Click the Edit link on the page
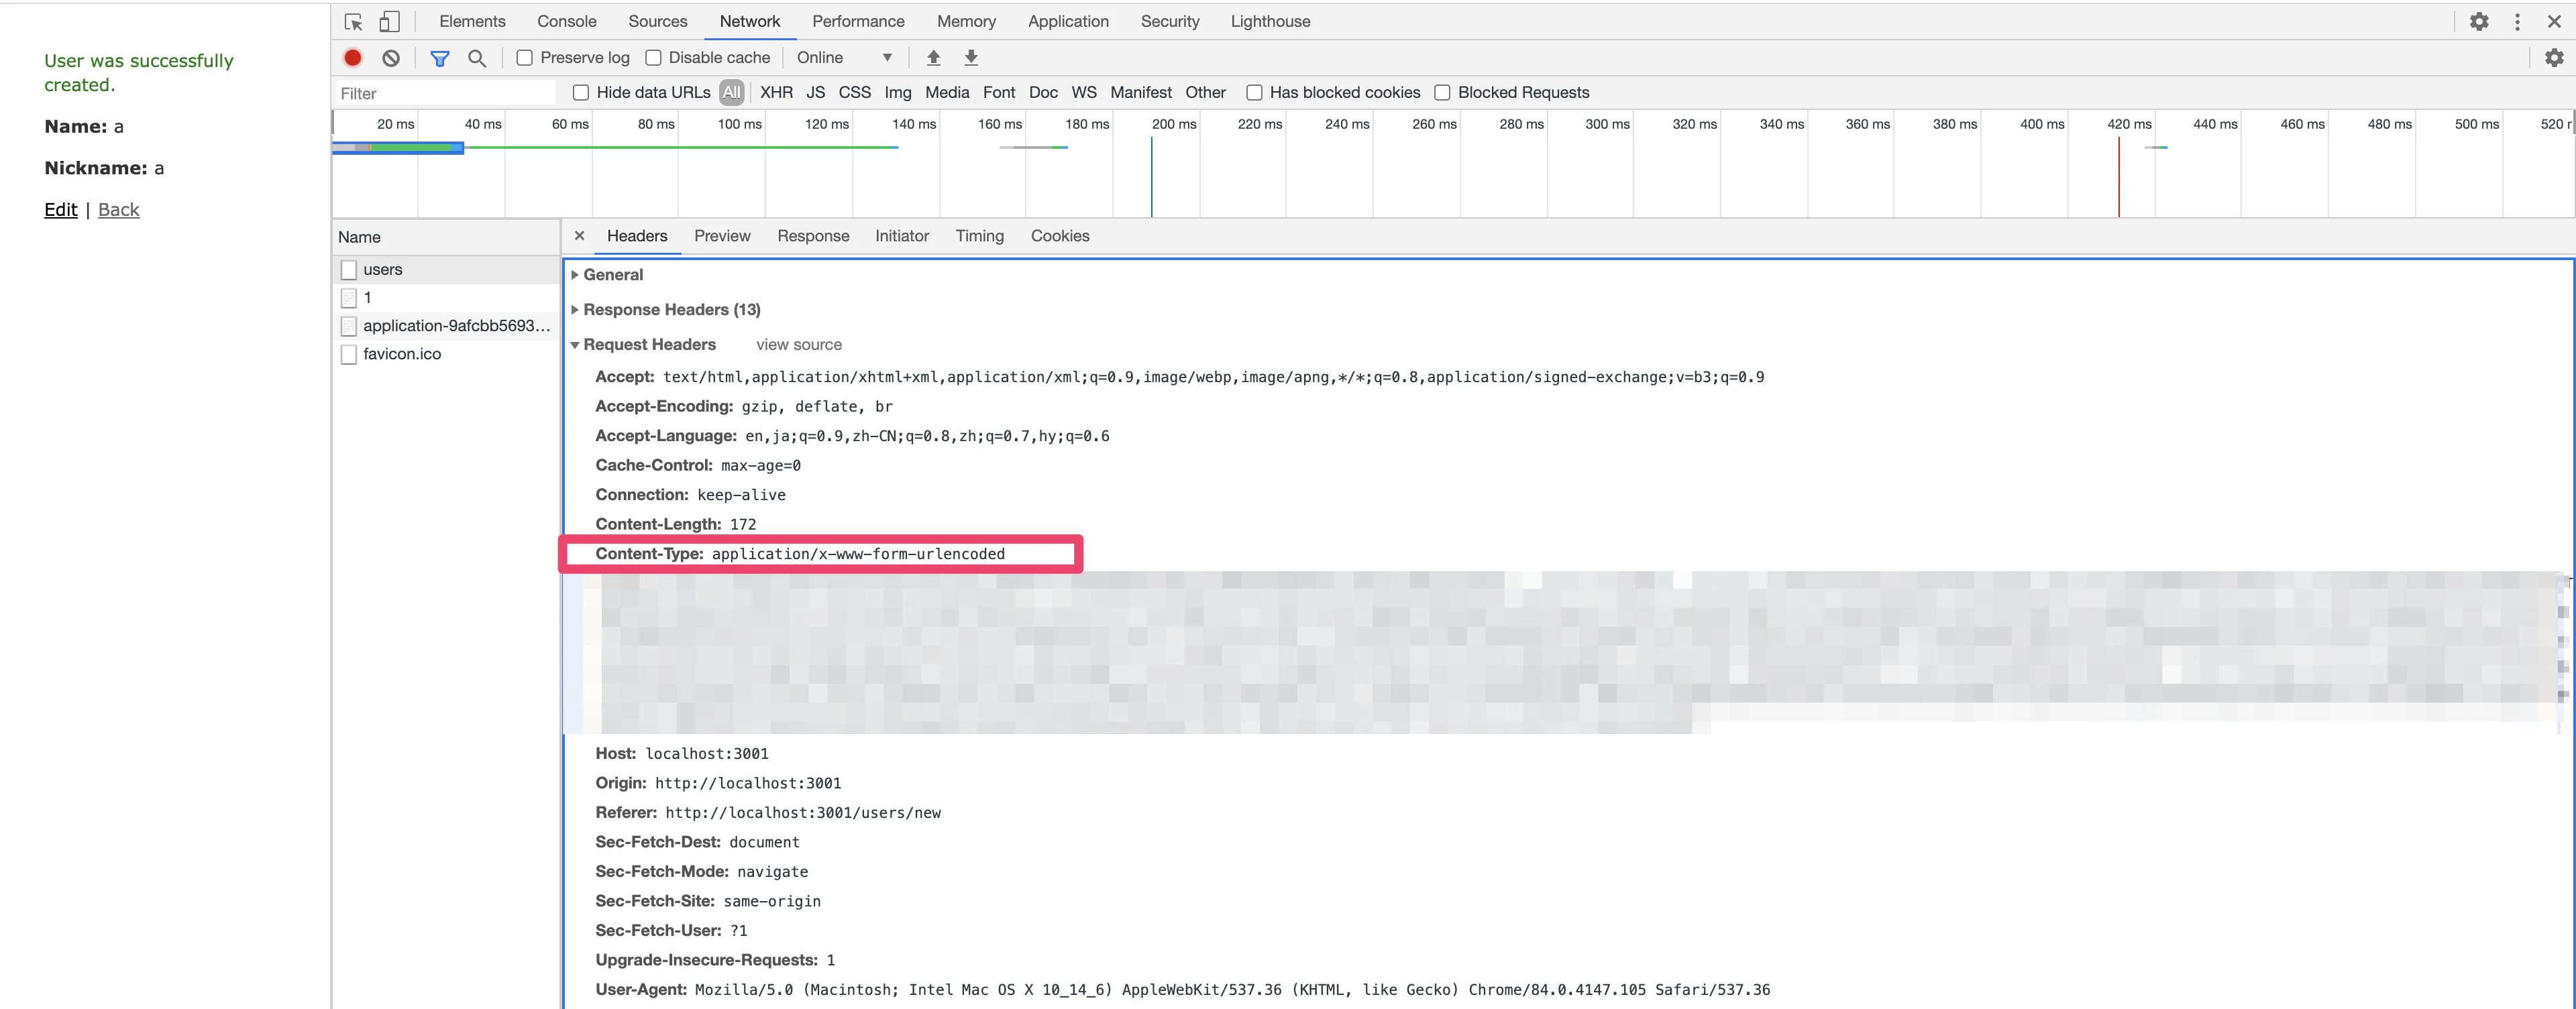The width and height of the screenshot is (2576, 1009). [60, 210]
